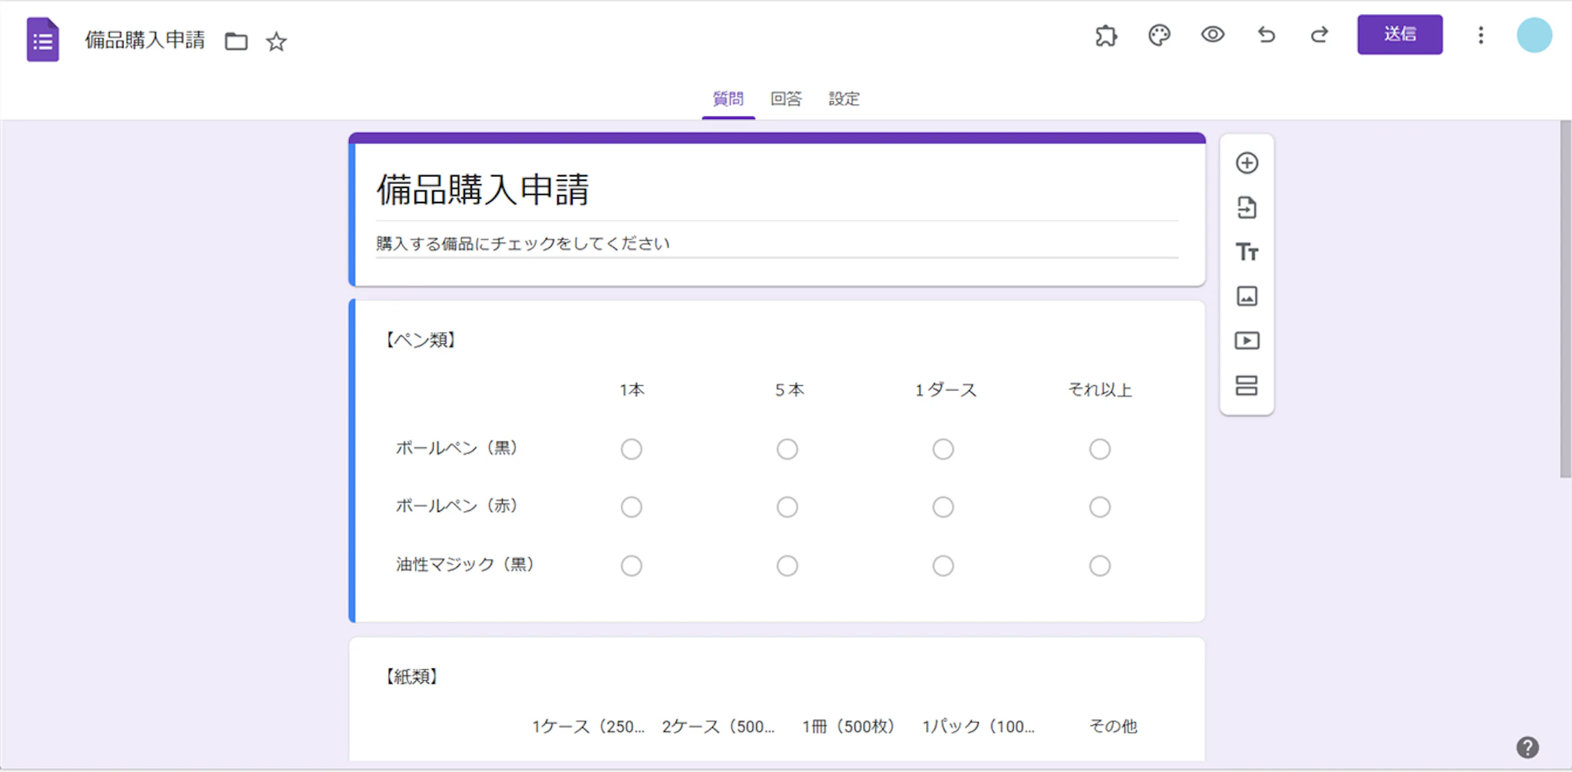
Task: Open the add-ons puzzle icon
Action: click(x=1106, y=35)
